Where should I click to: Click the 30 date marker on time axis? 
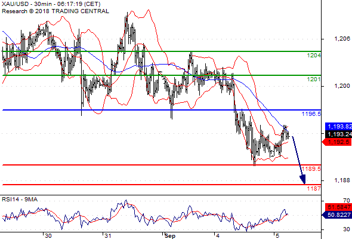(x=48, y=235)
